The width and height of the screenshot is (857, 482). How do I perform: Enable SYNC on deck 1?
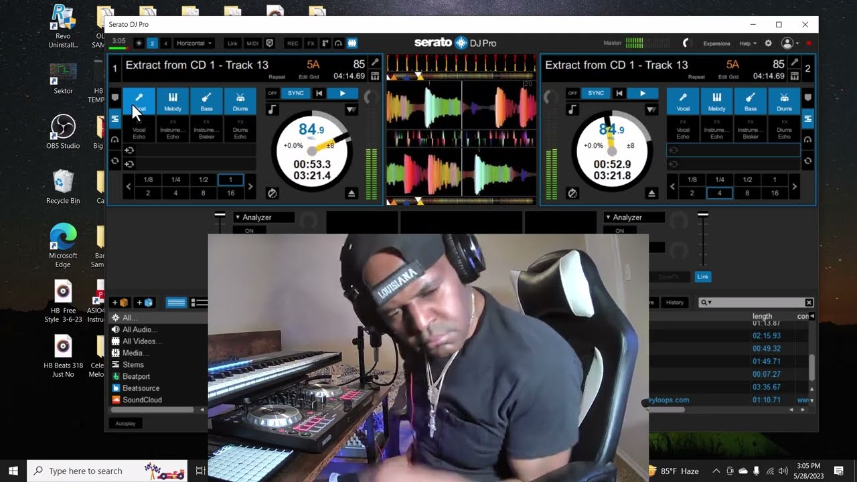tap(295, 93)
